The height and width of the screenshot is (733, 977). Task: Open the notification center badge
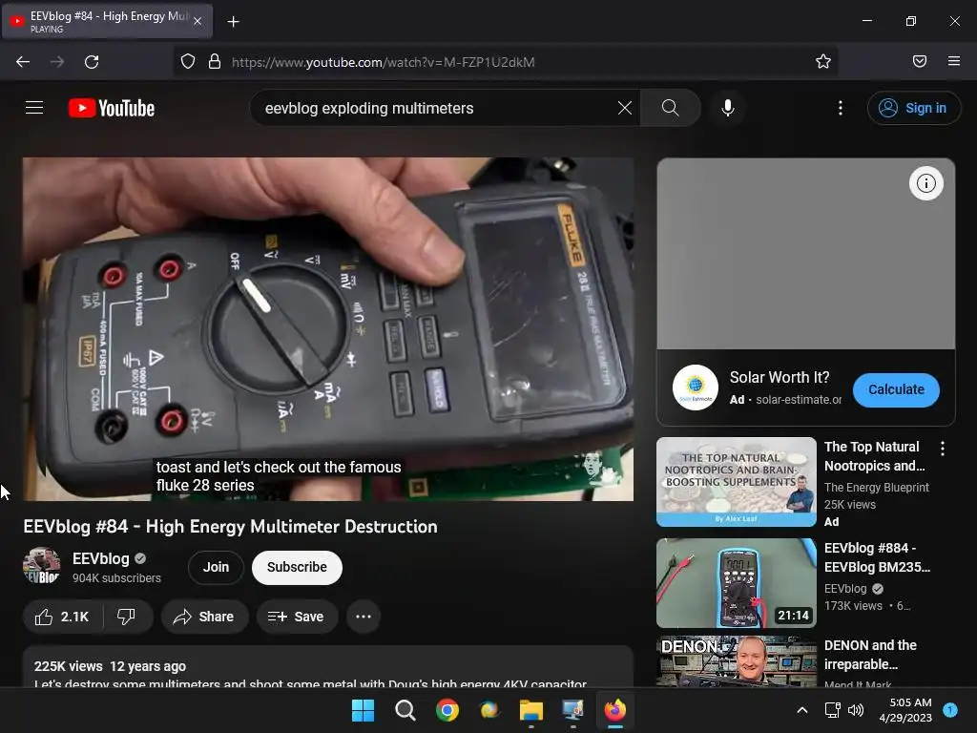point(950,710)
